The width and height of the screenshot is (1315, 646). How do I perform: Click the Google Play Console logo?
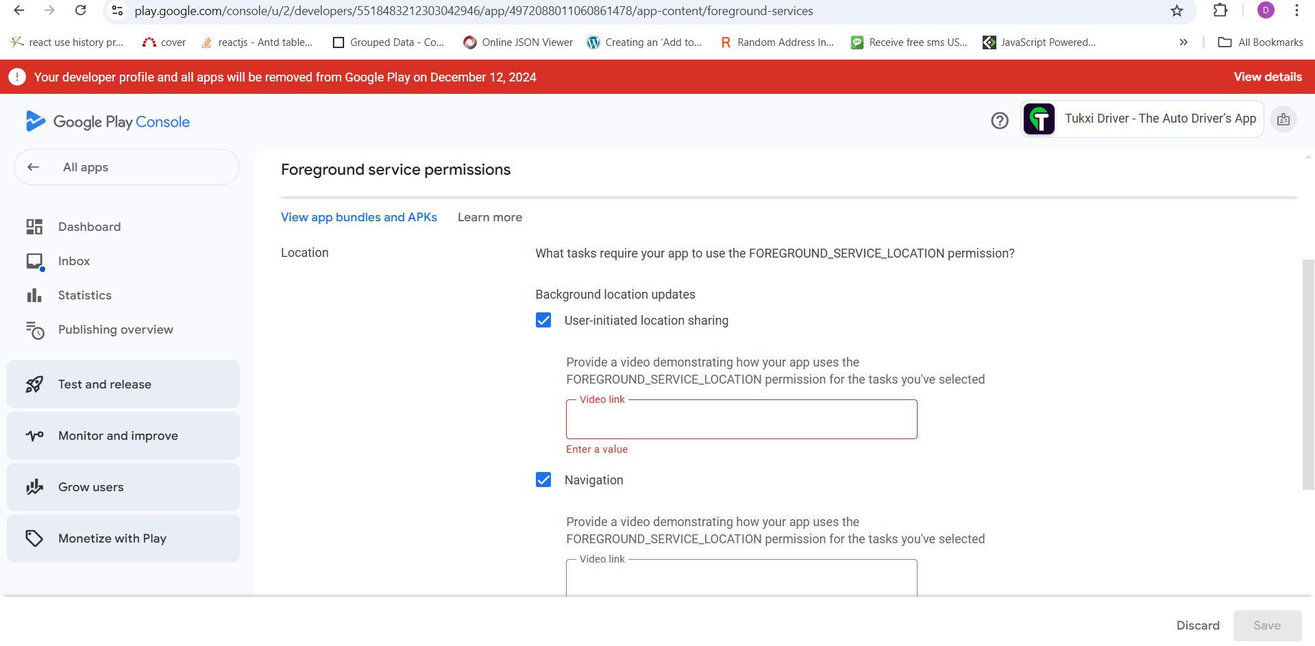tap(108, 121)
